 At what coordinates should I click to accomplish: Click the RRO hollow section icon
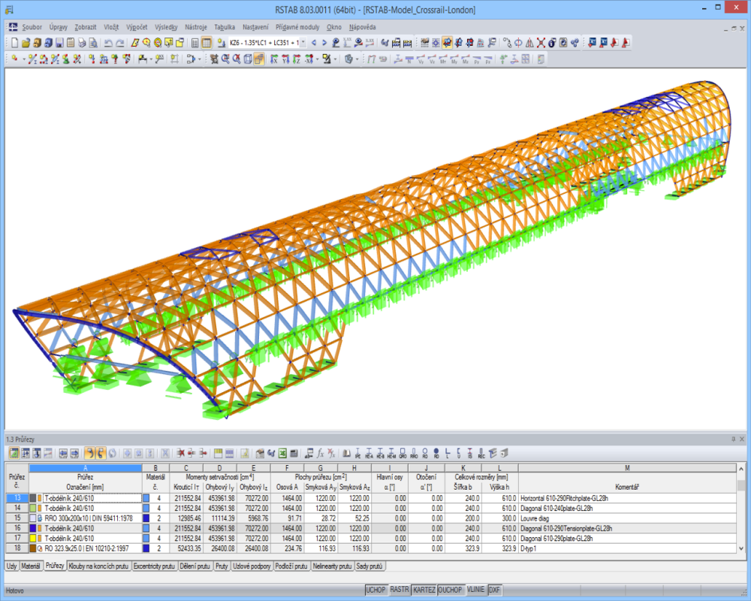[414, 453]
